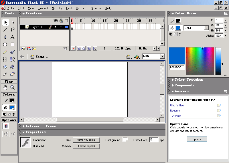Click No Color button in Color Mixer
The image size is (229, 163).
175,34
